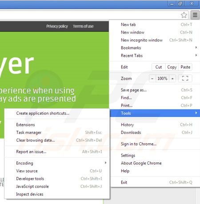Viewport: 200px width, 204px height.
Task: Click the Cut button in Edit row
Action: tap(159, 67)
